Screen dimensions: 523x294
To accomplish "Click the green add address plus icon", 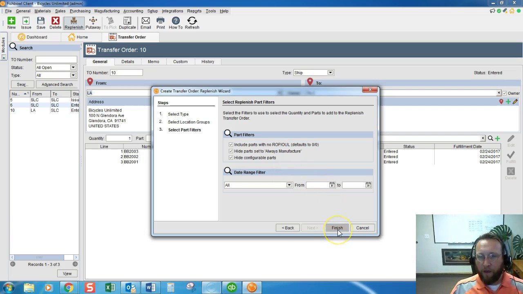I will pyautogui.click(x=508, y=102).
